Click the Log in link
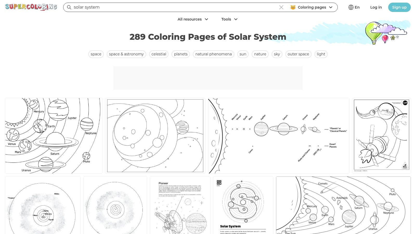This screenshot has width=416, height=234. (376, 7)
